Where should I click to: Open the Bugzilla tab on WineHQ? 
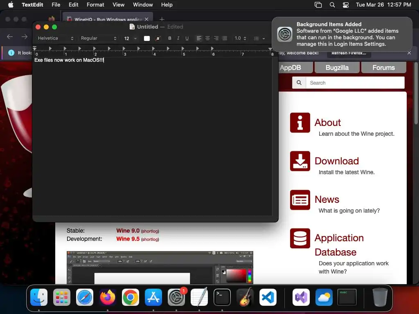(x=337, y=67)
